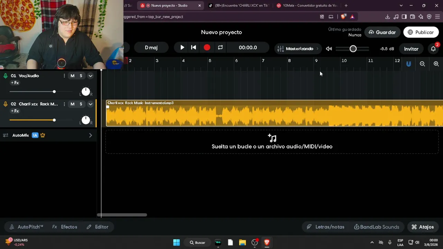The width and height of the screenshot is (443, 249).
Task: Open the Editor tab
Action: [x=98, y=227]
